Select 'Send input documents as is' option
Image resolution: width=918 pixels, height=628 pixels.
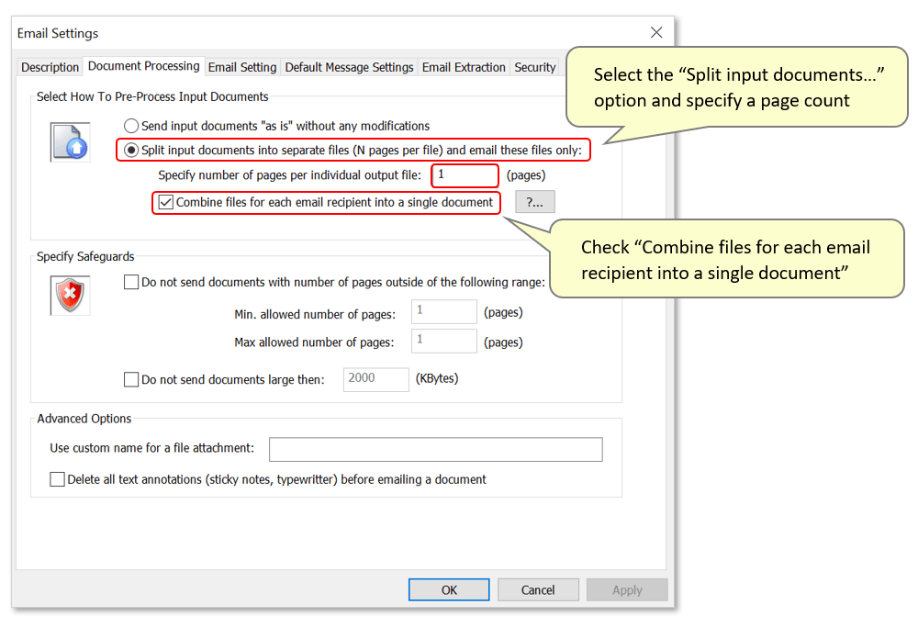[x=132, y=126]
